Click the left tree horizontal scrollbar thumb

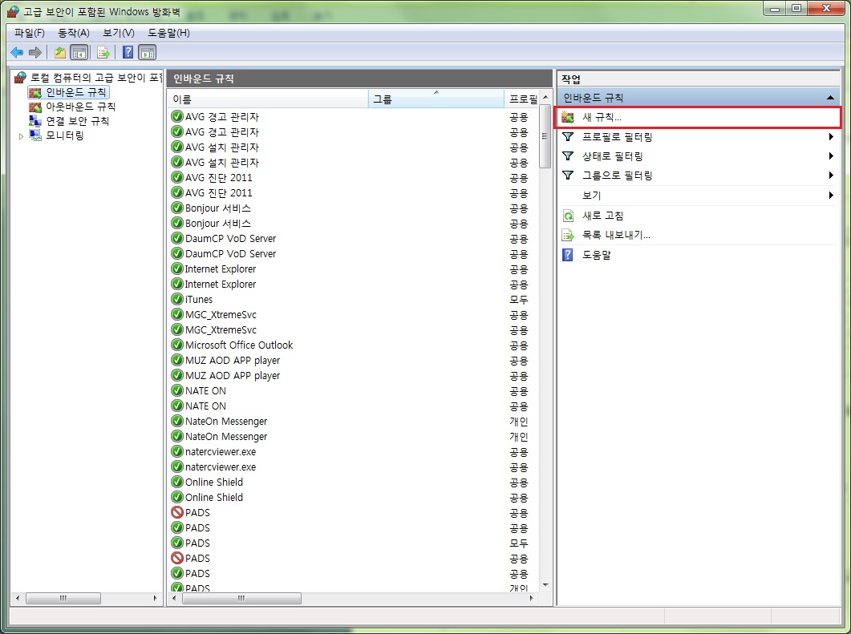pos(63,598)
